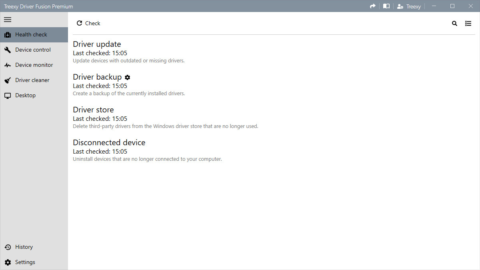This screenshot has height=270, width=480.
Task: Open the Desktop section
Action: (x=25, y=95)
